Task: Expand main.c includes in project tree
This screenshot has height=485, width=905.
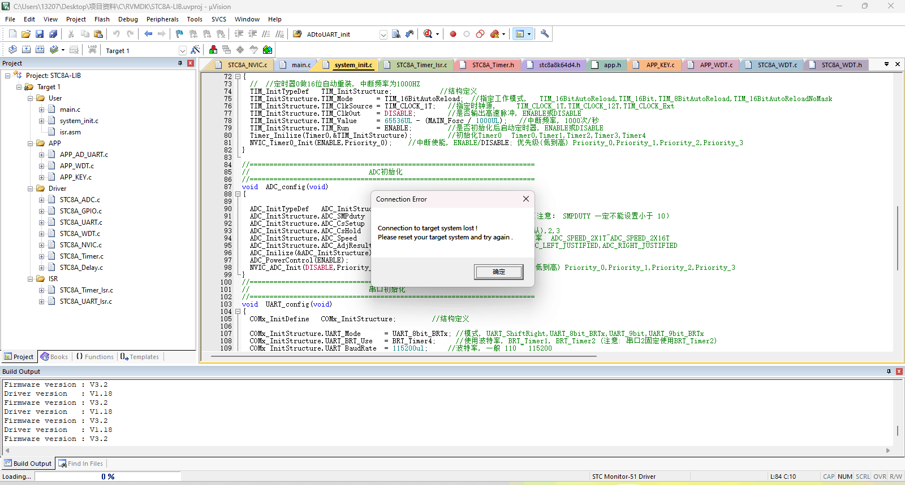Action: [41, 110]
